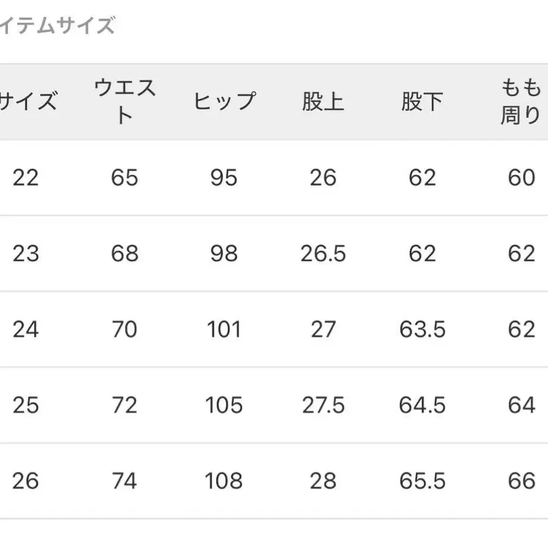Click waist value 65 for size 22
Viewport: 548px width, 548px height.
[x=125, y=178]
